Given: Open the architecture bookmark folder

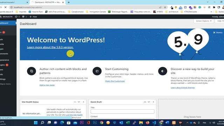Looking at the screenshot, I should (172, 12).
